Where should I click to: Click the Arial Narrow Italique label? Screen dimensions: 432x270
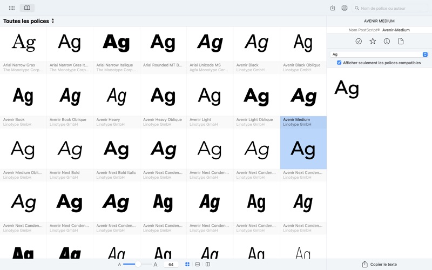pos(114,65)
